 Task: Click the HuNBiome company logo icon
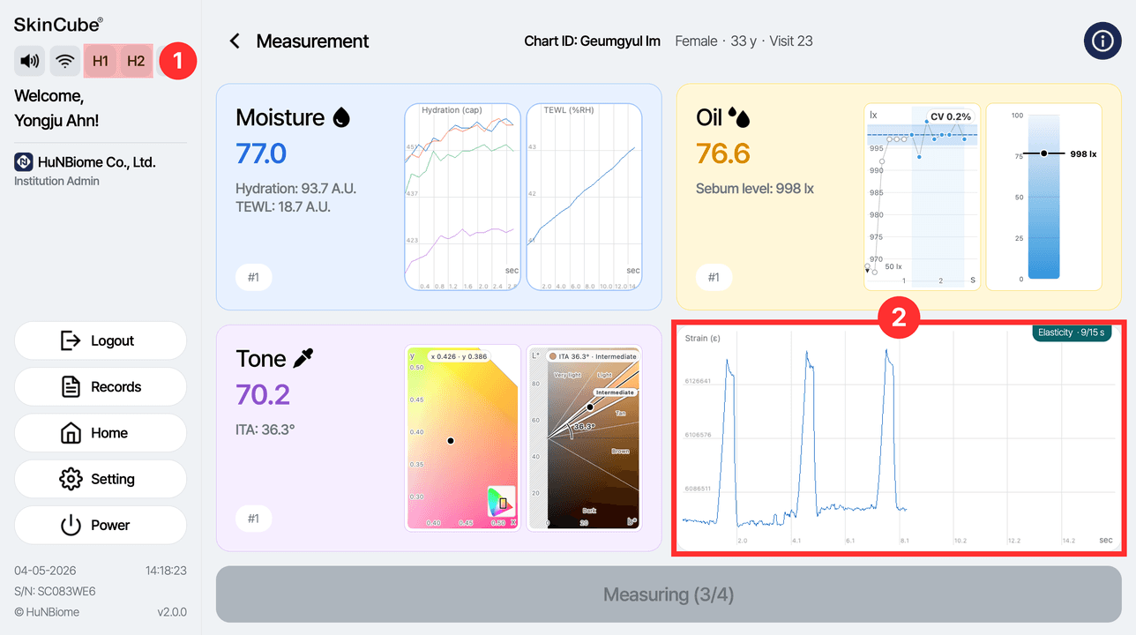coord(24,162)
